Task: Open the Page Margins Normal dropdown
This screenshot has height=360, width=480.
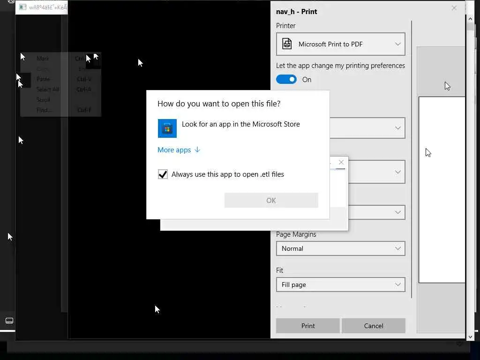Action: click(340, 248)
